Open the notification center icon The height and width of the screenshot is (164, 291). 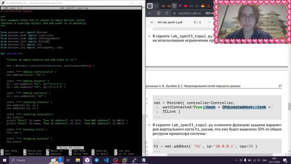285,160
